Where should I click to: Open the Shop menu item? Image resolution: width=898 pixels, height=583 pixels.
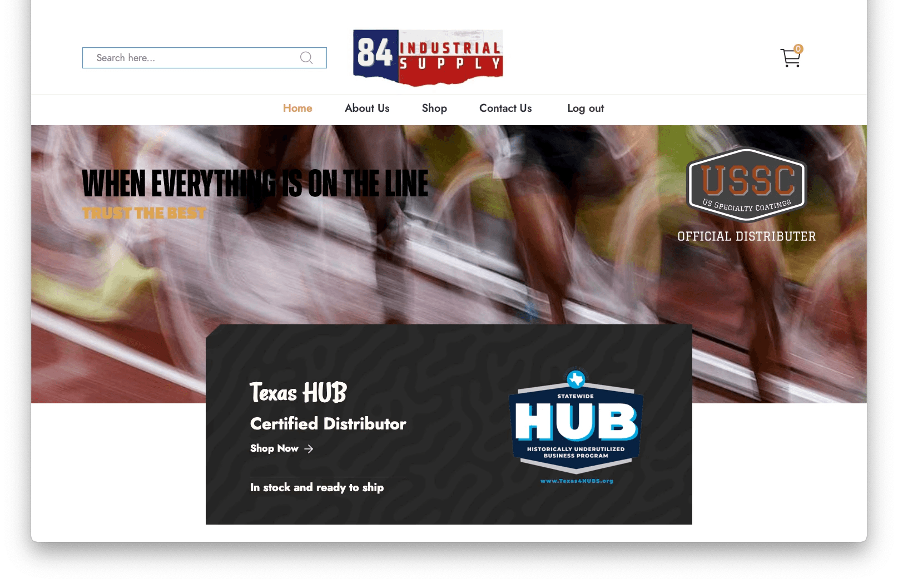[x=434, y=108]
